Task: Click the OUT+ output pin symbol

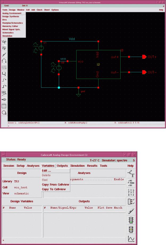Action: click(x=144, y=57)
